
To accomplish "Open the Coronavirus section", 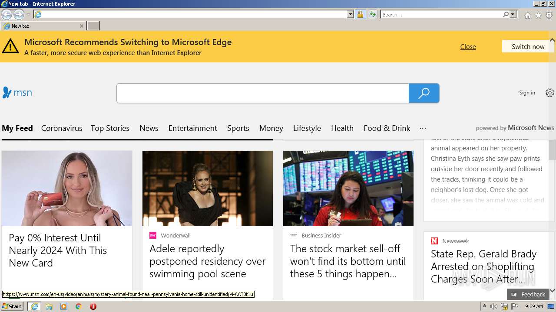I will tap(62, 128).
